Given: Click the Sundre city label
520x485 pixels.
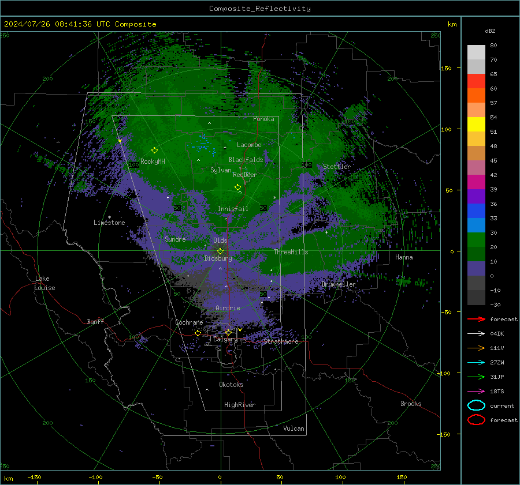Looking at the screenshot, I should pos(175,239).
